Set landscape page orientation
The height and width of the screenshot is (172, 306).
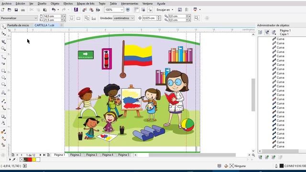click(78, 18)
